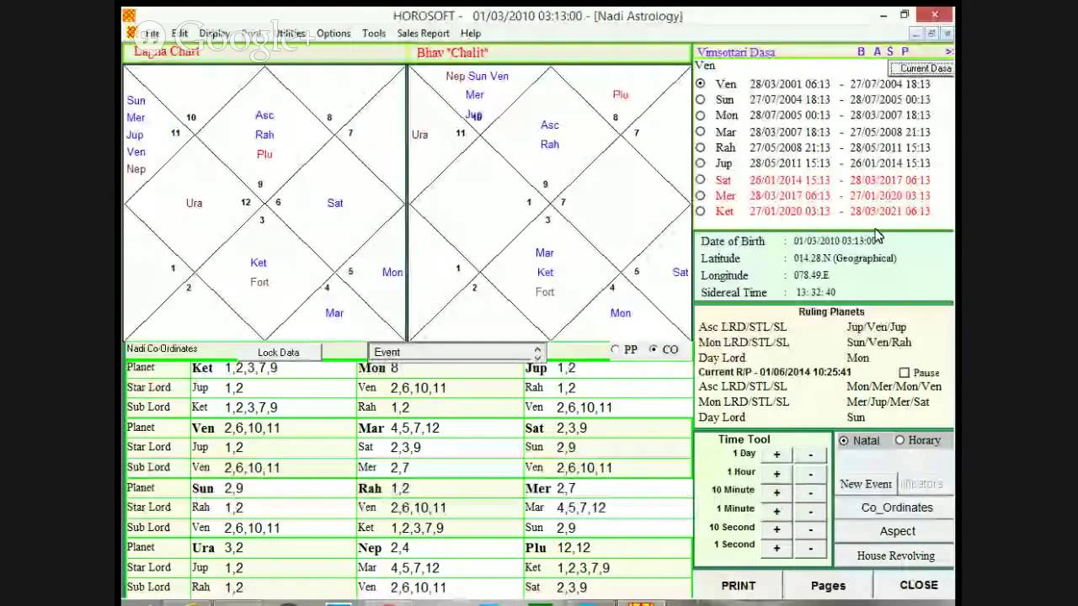Add 1 Minute with plus button
The width and height of the screenshot is (1078, 606).
(776, 510)
